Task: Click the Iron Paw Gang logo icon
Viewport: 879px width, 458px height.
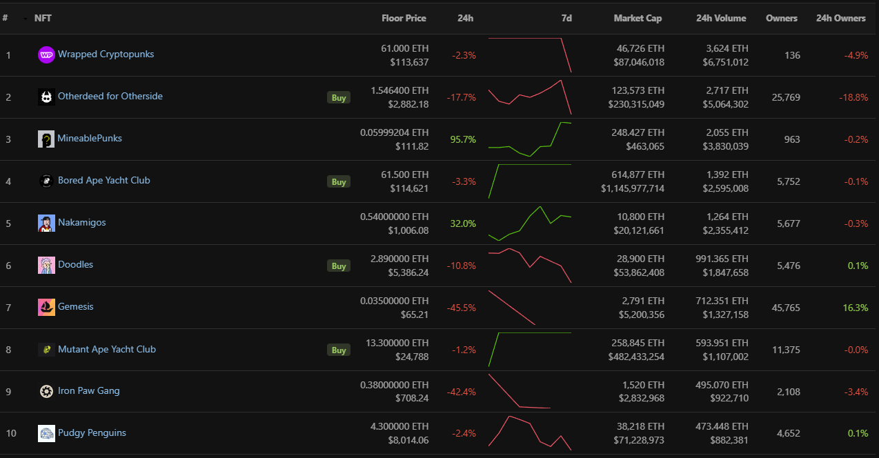Action: 46,391
